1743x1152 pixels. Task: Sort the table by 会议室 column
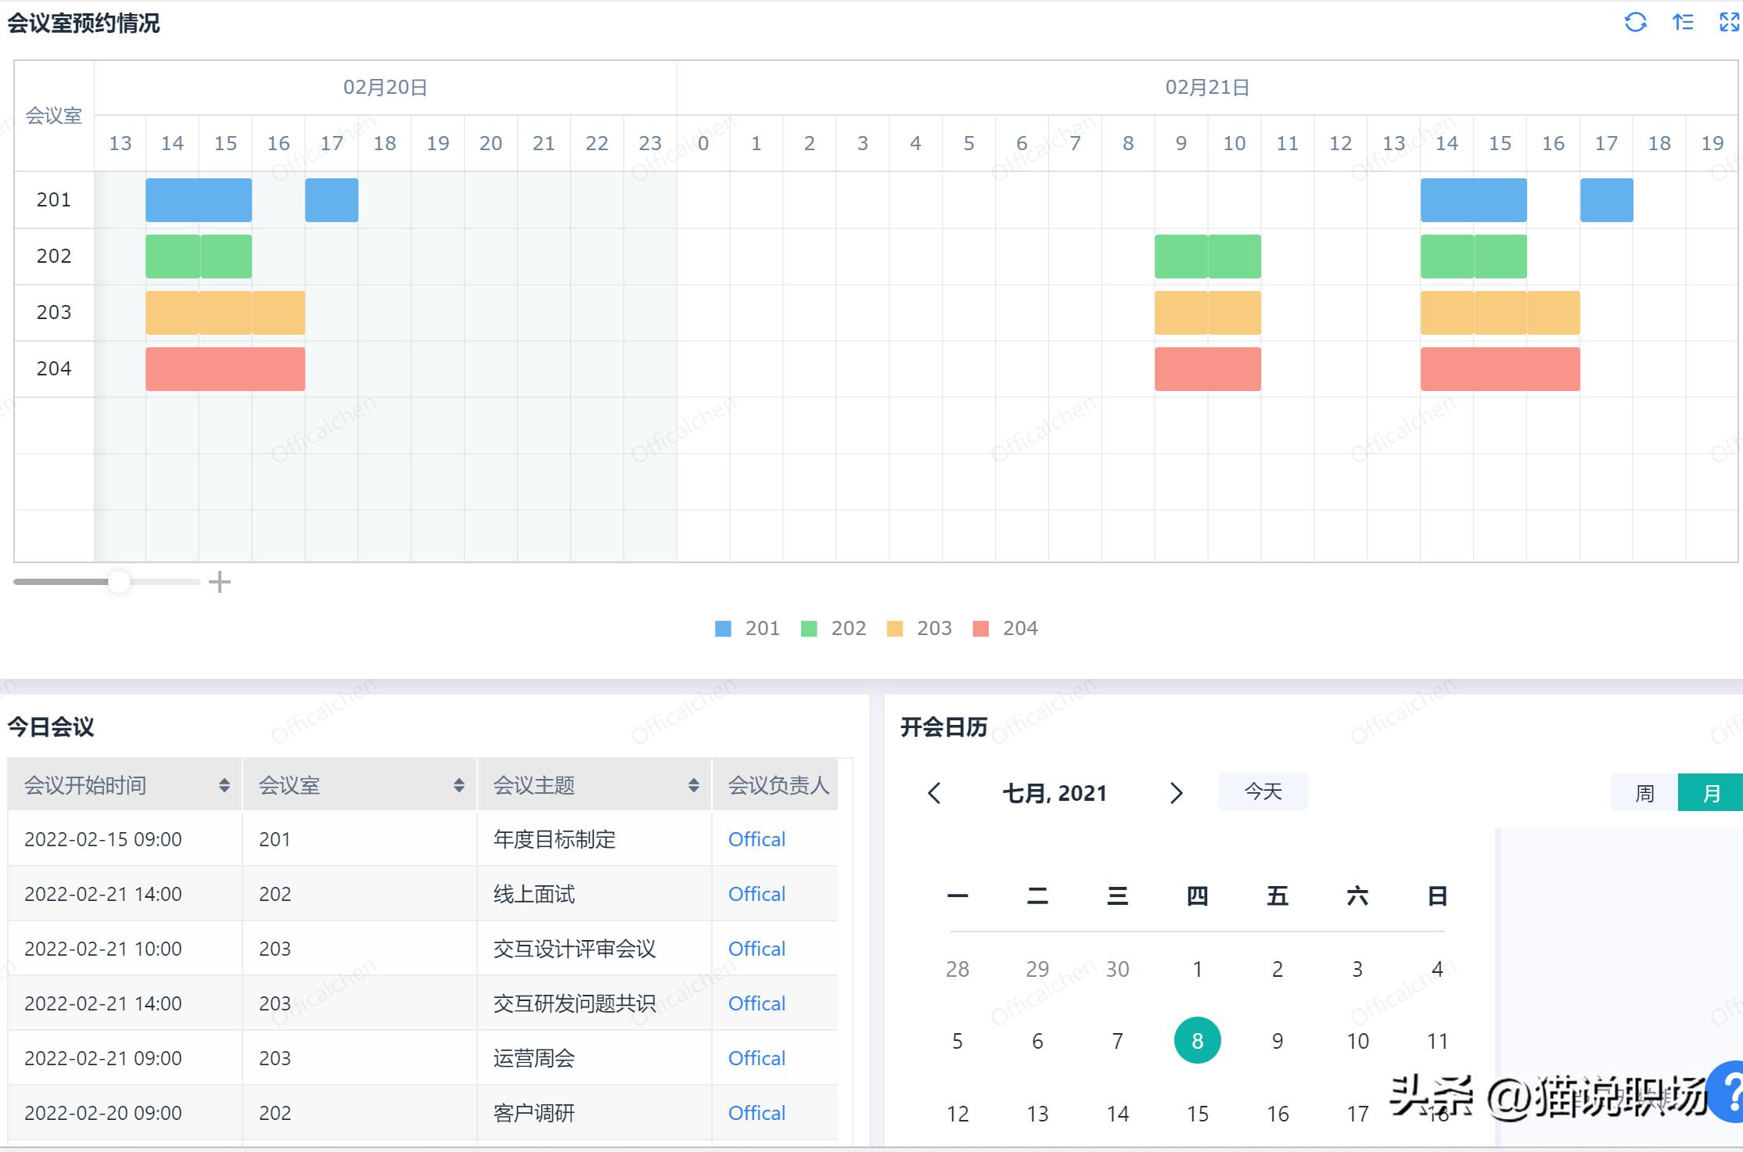pyautogui.click(x=458, y=784)
